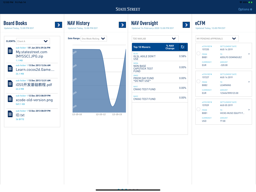Select PRIOR DAY FUND *DO NOT USE* row

tap(160, 78)
